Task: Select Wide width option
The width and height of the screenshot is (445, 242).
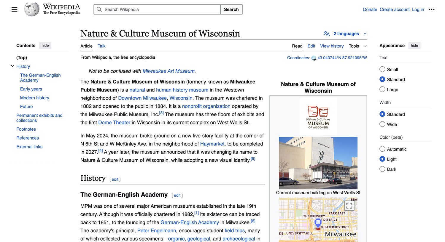Action: click(x=382, y=124)
